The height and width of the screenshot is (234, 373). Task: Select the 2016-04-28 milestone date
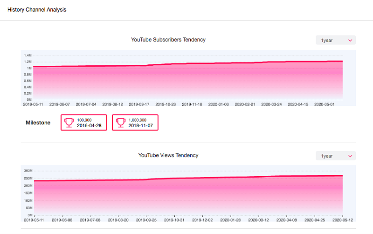tap(90, 125)
